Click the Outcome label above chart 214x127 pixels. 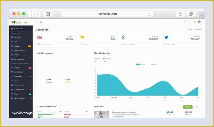click(x=107, y=59)
